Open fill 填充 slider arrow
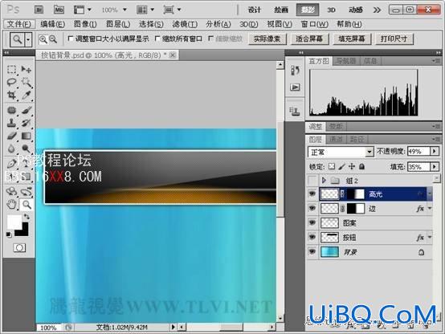 pos(435,166)
